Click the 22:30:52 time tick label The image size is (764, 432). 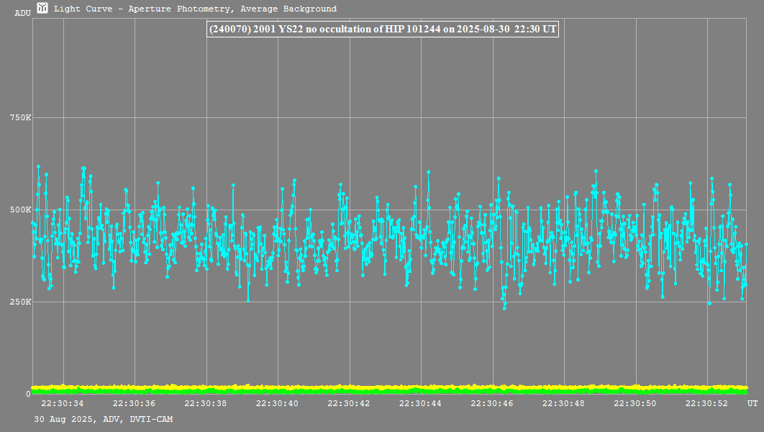(707, 404)
